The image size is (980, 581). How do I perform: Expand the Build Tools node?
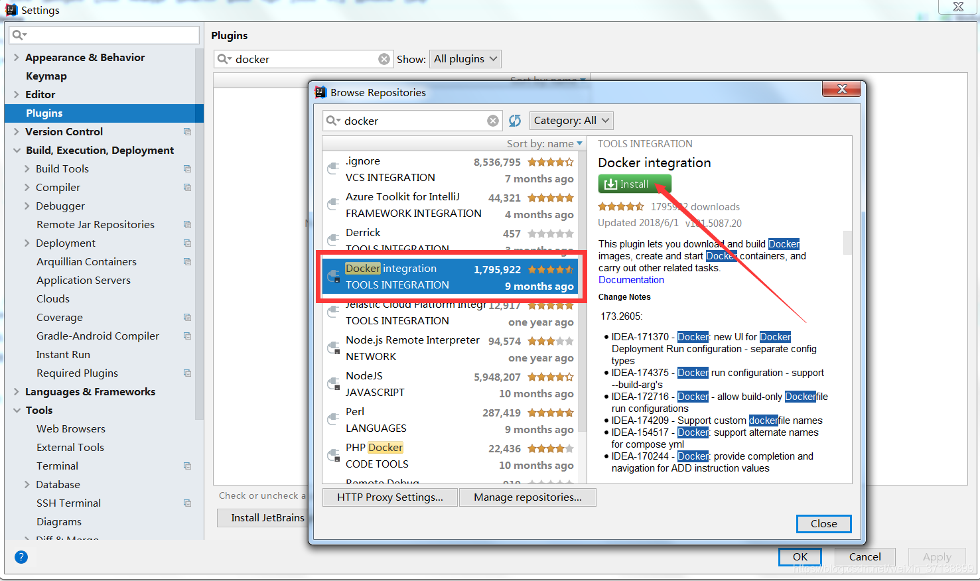click(x=27, y=168)
